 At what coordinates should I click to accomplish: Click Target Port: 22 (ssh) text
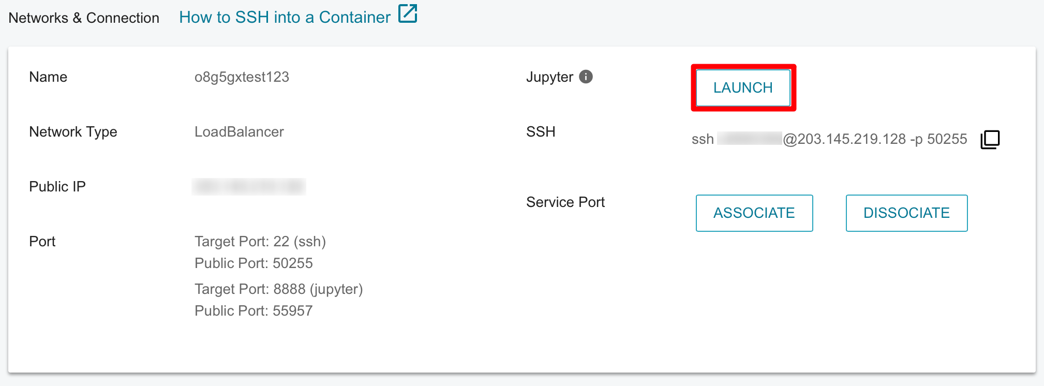(260, 242)
